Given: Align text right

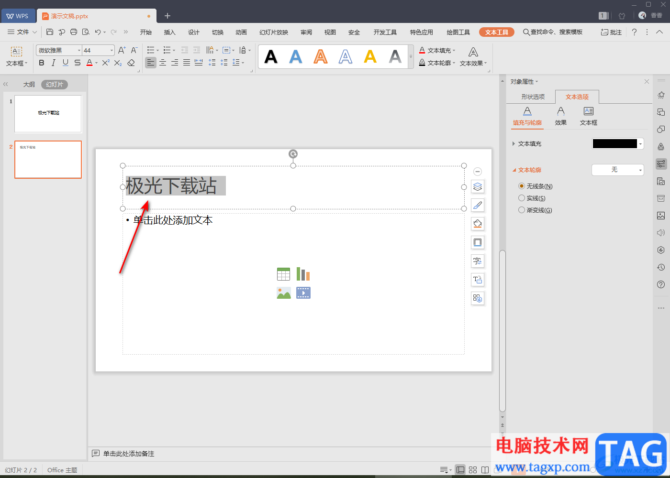Looking at the screenshot, I should 175,63.
